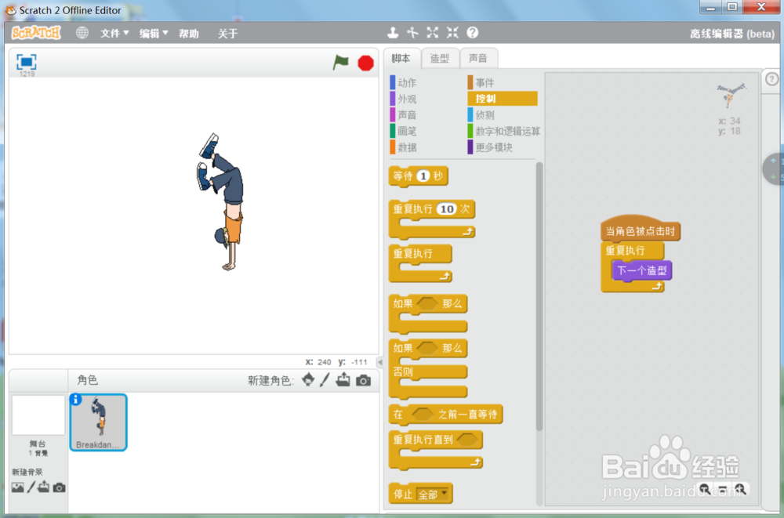784x518 pixels.
Task: Open the 编辑 menu
Action: pos(154,33)
